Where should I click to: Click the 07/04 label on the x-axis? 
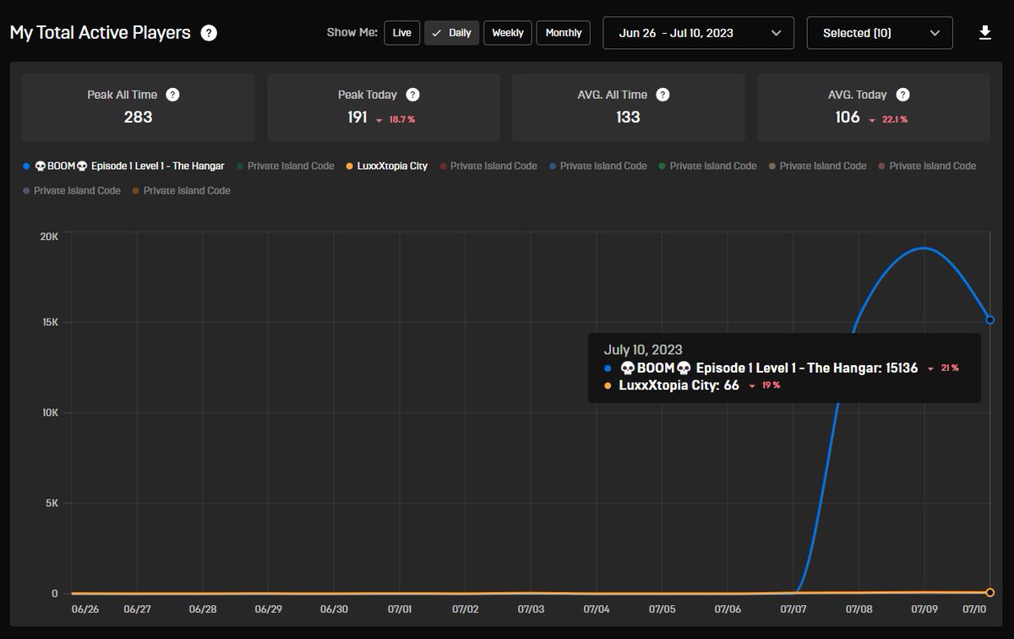pos(597,609)
